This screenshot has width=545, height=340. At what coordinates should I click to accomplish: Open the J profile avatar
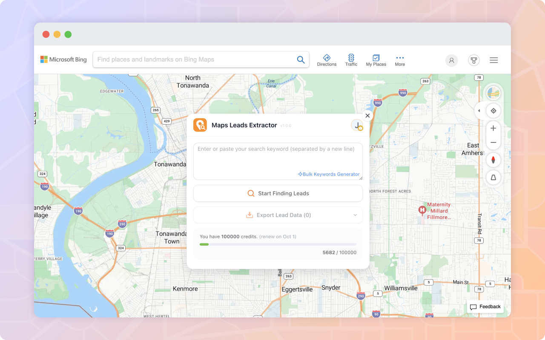pyautogui.click(x=357, y=125)
